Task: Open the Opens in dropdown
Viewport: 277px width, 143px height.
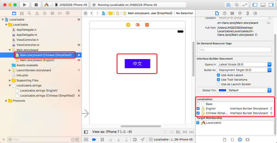Action: [244, 64]
